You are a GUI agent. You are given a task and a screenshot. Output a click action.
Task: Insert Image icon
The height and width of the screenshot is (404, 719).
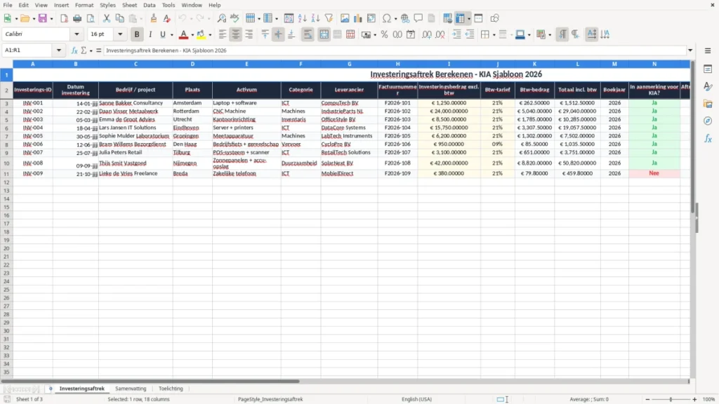click(345, 18)
